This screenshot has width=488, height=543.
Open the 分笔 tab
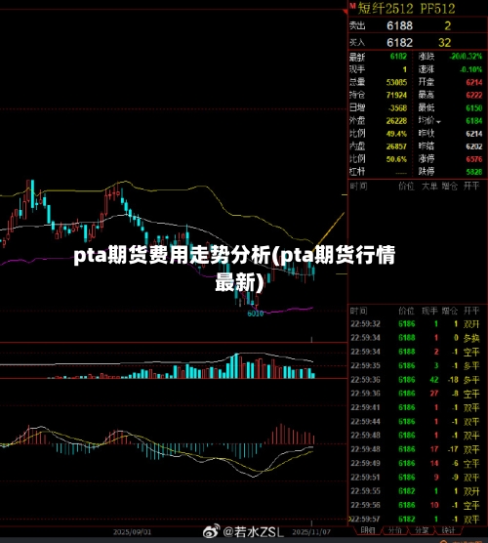[422, 530]
